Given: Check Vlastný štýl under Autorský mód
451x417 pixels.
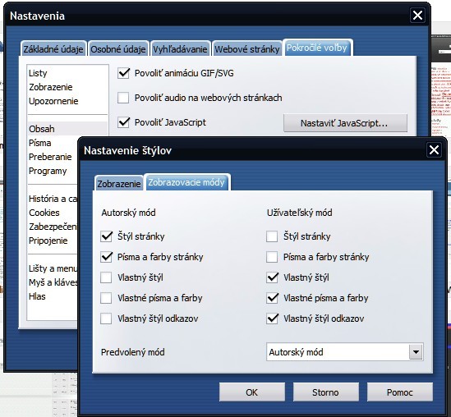Looking at the screenshot, I should [x=106, y=277].
